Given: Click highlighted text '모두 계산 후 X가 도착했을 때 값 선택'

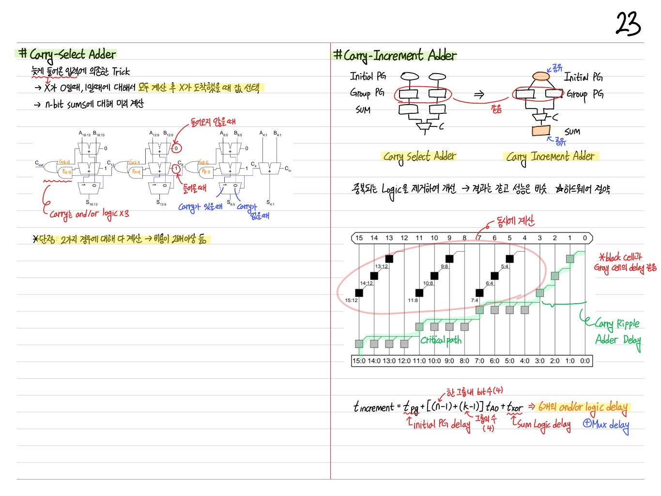Looking at the screenshot, I should coord(200,87).
